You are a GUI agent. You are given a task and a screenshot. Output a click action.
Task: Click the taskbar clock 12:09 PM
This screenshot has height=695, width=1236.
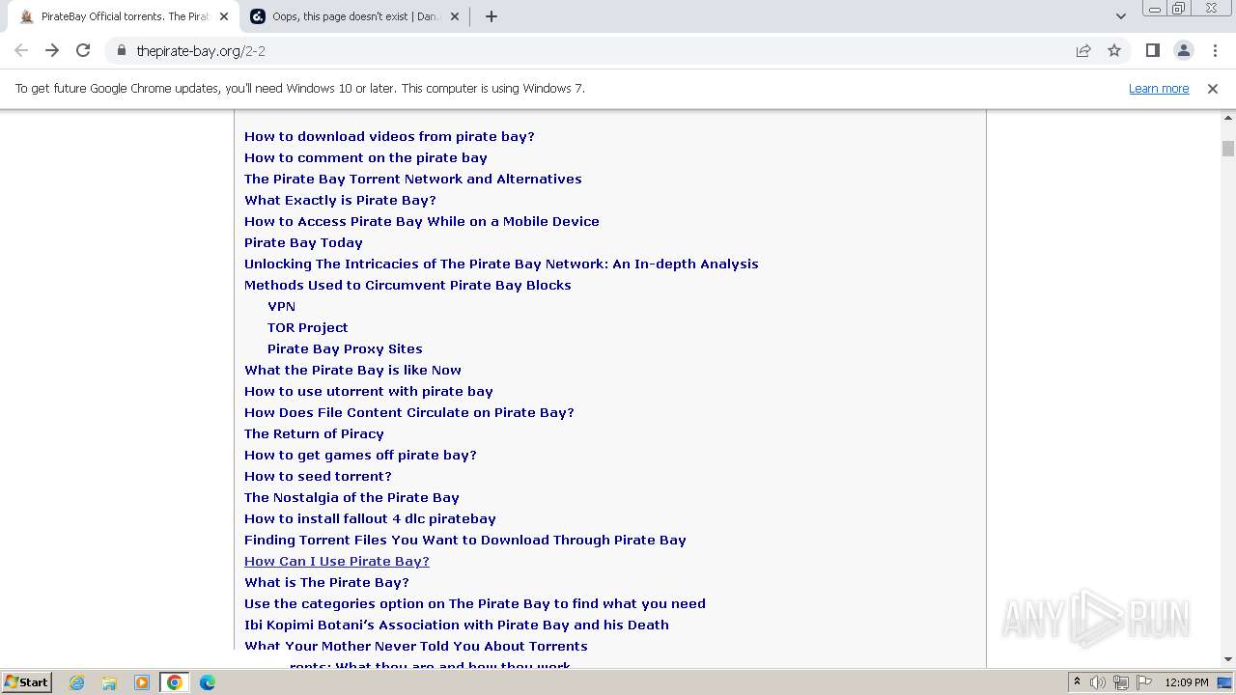(x=1187, y=682)
